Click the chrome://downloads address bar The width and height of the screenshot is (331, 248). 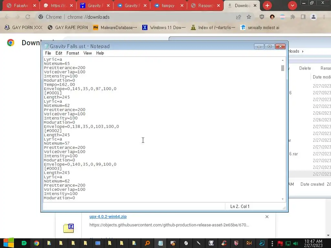tap(135, 17)
